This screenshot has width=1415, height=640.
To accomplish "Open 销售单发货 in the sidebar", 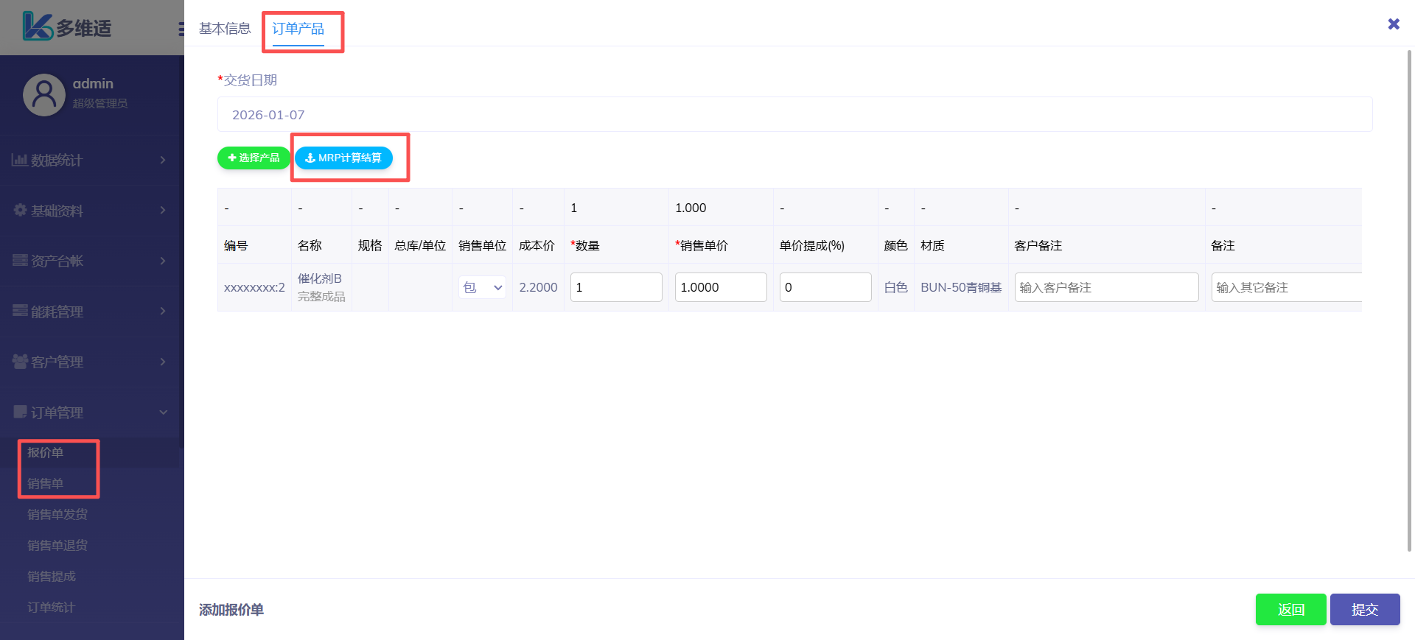I will (57, 514).
